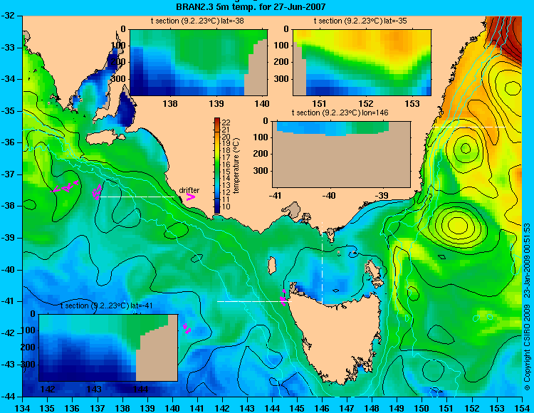Click the 139 label in lat=-38 inset

tap(216, 103)
